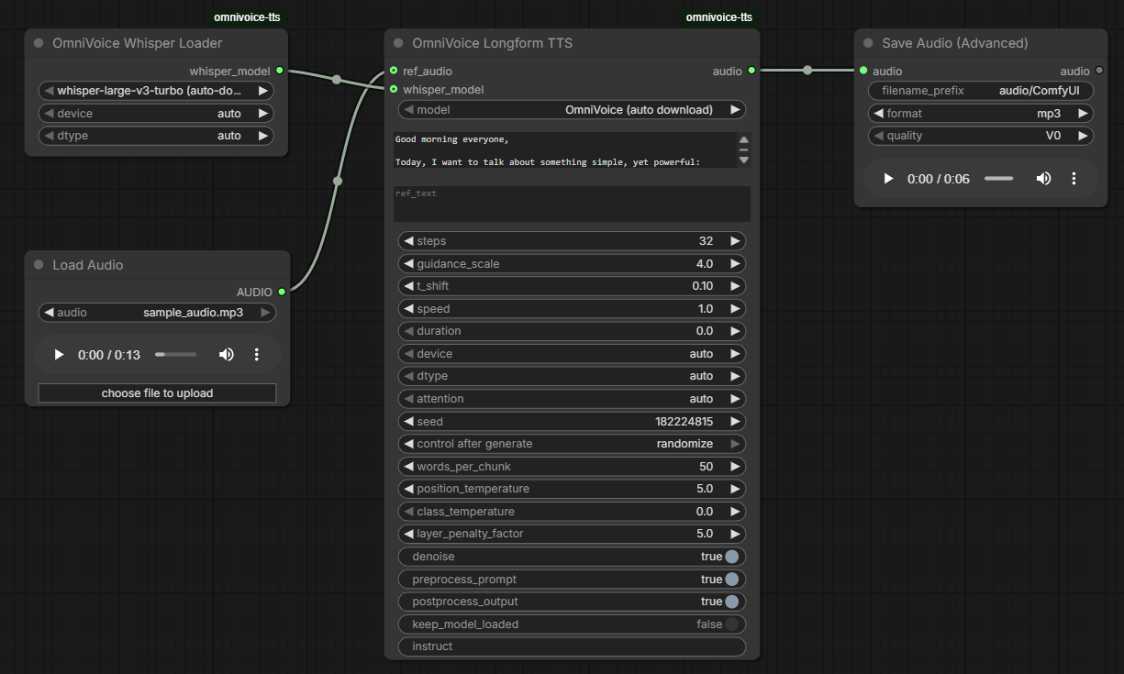Click the scroll down arrow of text box
The image size is (1124, 674).
(743, 161)
